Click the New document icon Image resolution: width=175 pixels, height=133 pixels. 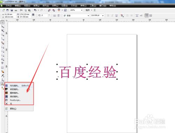point(3,10)
